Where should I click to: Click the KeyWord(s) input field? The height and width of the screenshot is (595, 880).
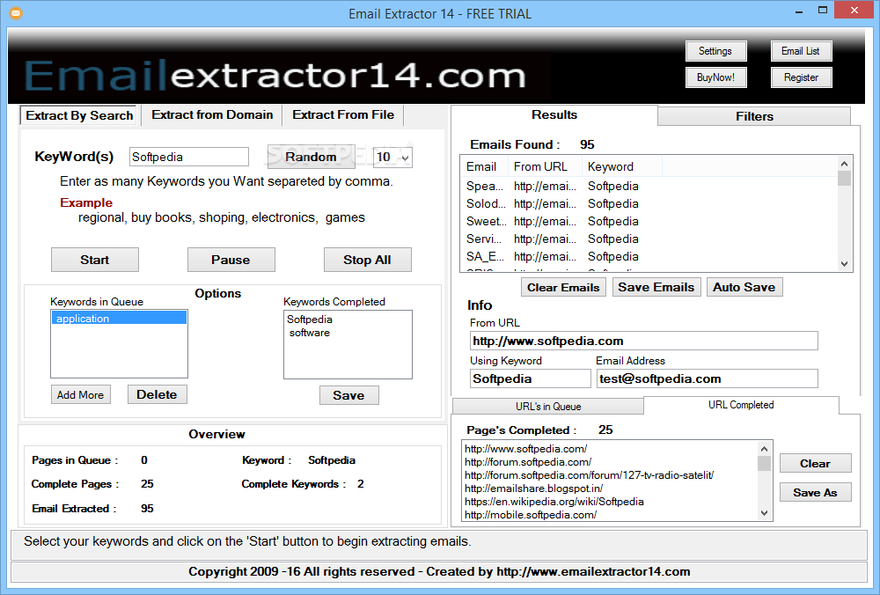(x=189, y=158)
